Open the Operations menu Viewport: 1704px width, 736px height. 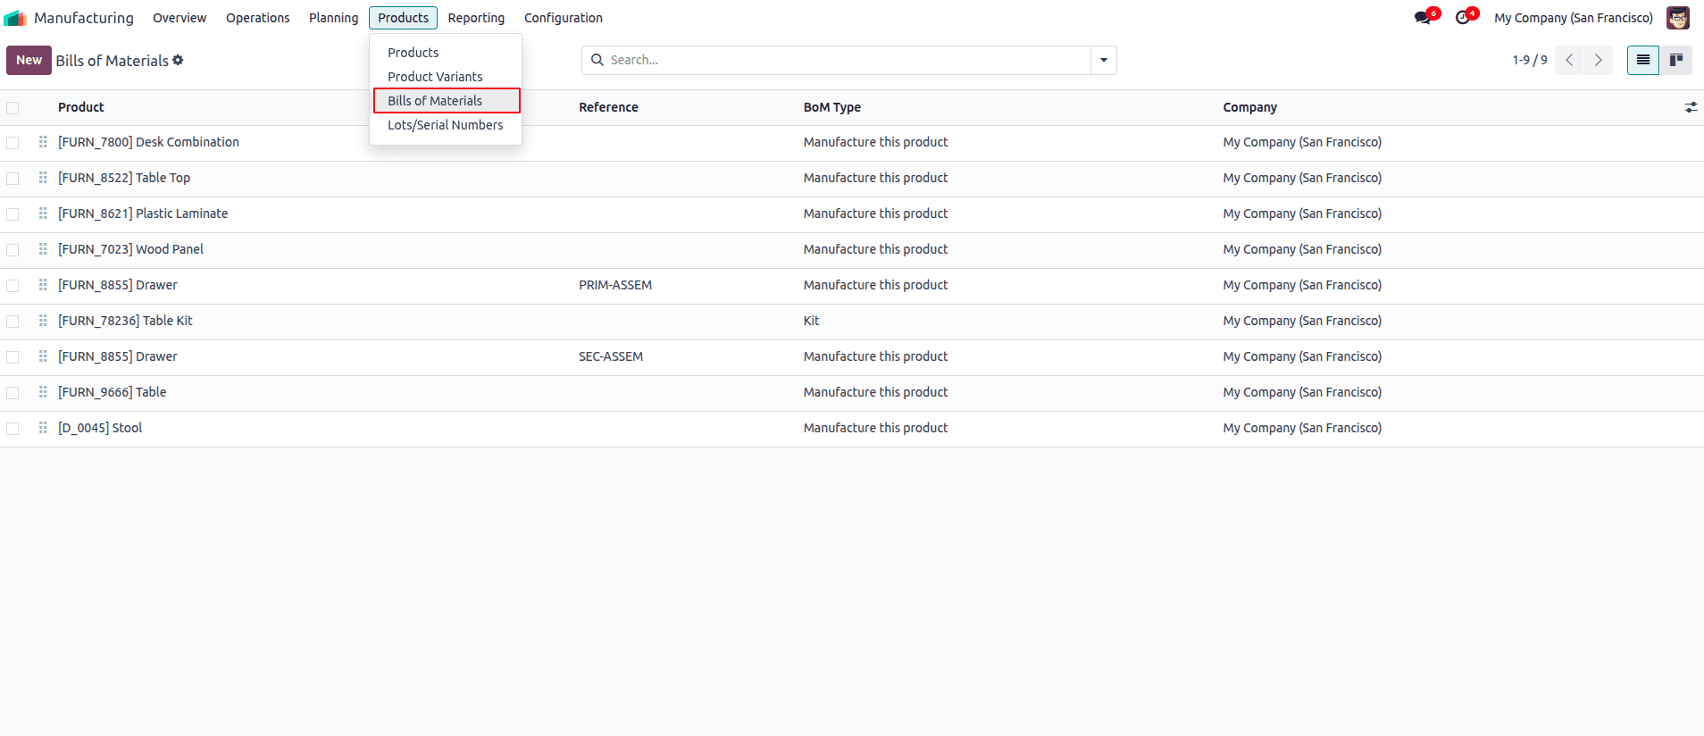click(257, 18)
